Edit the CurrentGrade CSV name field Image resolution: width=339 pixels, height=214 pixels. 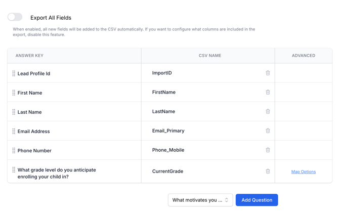click(x=202, y=171)
